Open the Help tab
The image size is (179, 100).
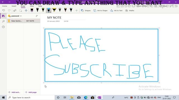tap(40, 6)
